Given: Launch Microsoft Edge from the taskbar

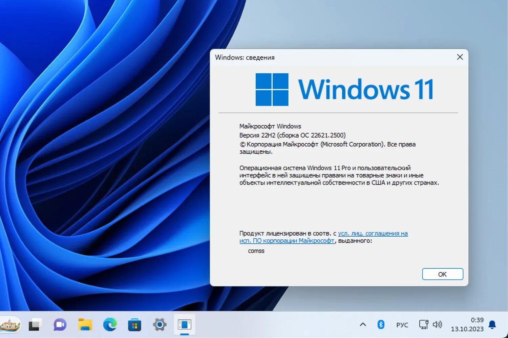Looking at the screenshot, I should tap(110, 325).
